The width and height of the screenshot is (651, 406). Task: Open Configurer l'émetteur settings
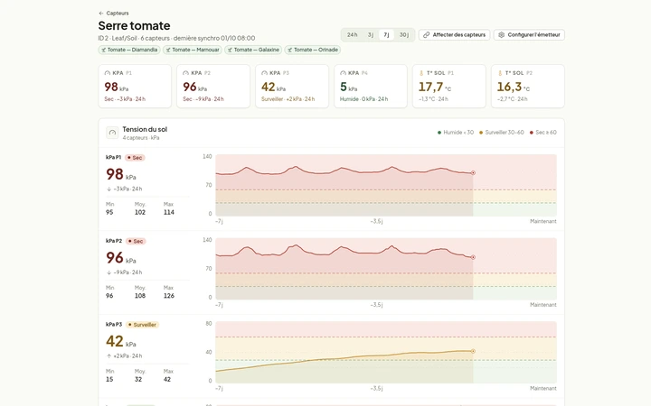(x=529, y=35)
